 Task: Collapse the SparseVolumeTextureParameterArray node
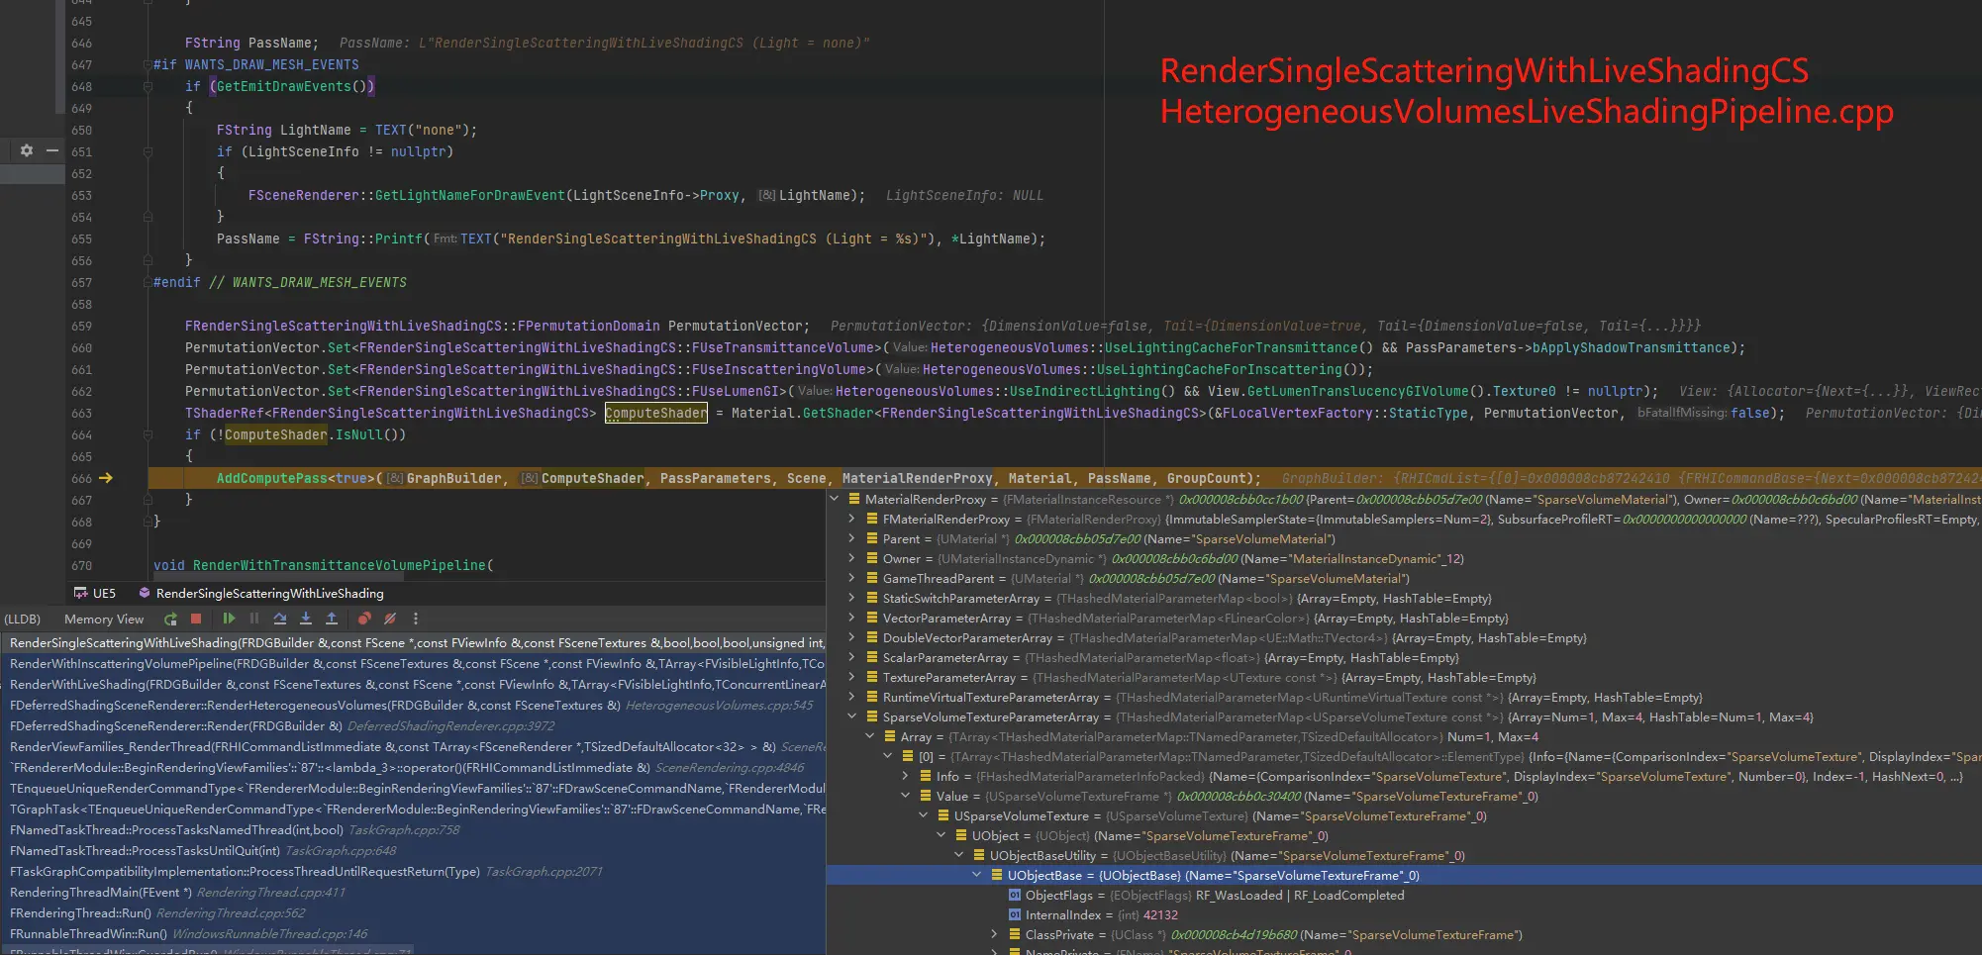(x=851, y=717)
